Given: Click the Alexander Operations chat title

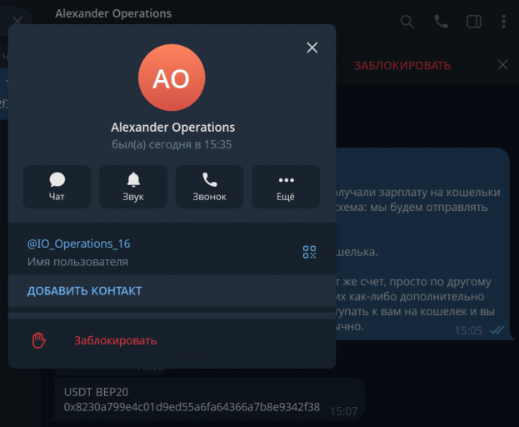Looking at the screenshot, I should point(113,13).
